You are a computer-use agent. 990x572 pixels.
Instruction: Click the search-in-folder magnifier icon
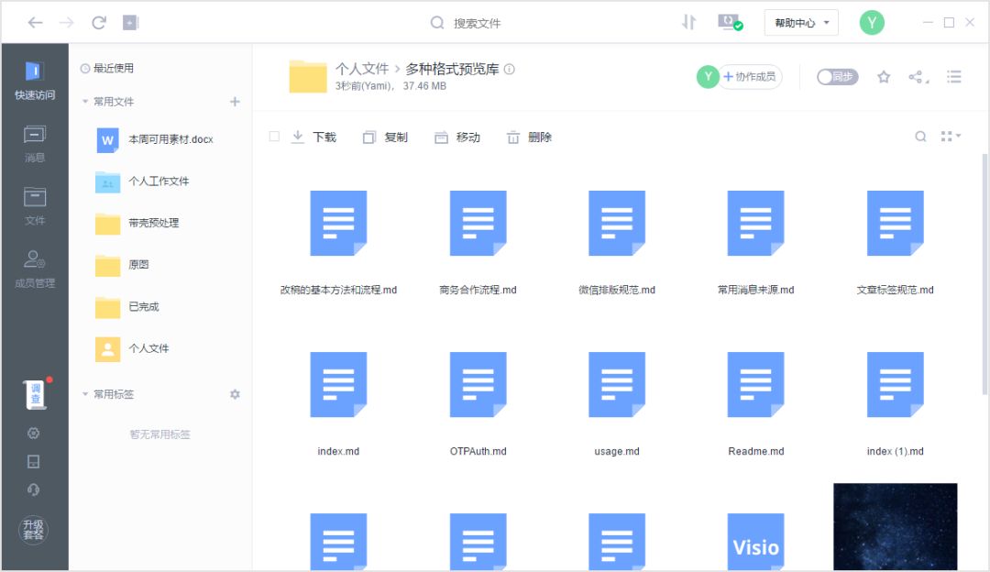coord(920,137)
